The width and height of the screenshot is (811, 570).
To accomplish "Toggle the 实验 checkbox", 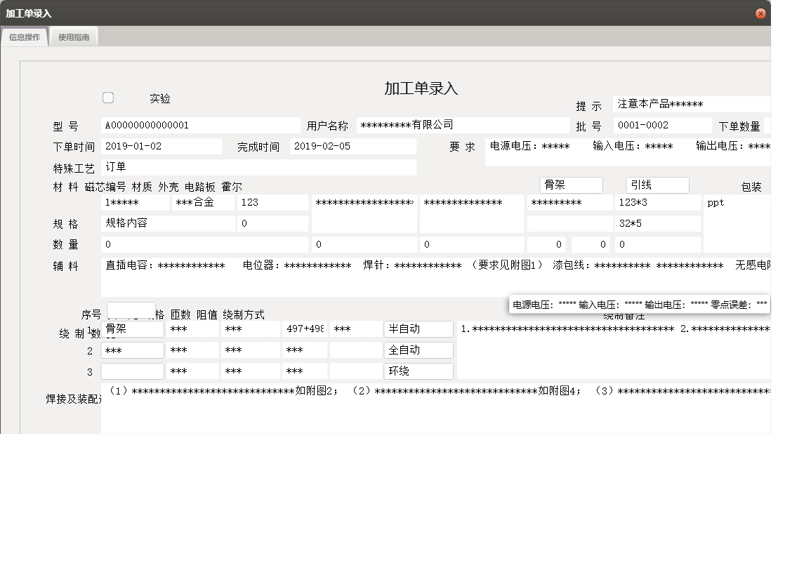I will click(107, 98).
